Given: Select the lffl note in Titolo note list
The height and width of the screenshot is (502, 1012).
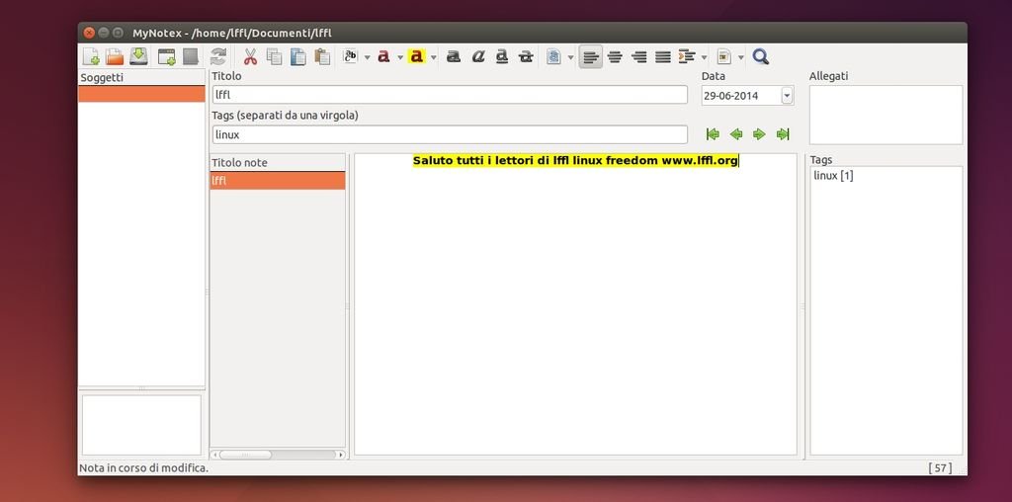Looking at the screenshot, I should click(277, 181).
